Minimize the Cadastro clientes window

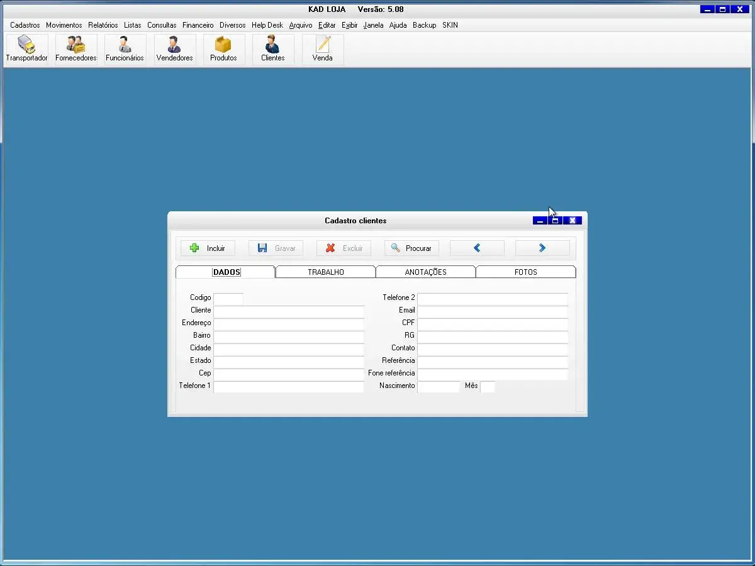(x=540, y=221)
